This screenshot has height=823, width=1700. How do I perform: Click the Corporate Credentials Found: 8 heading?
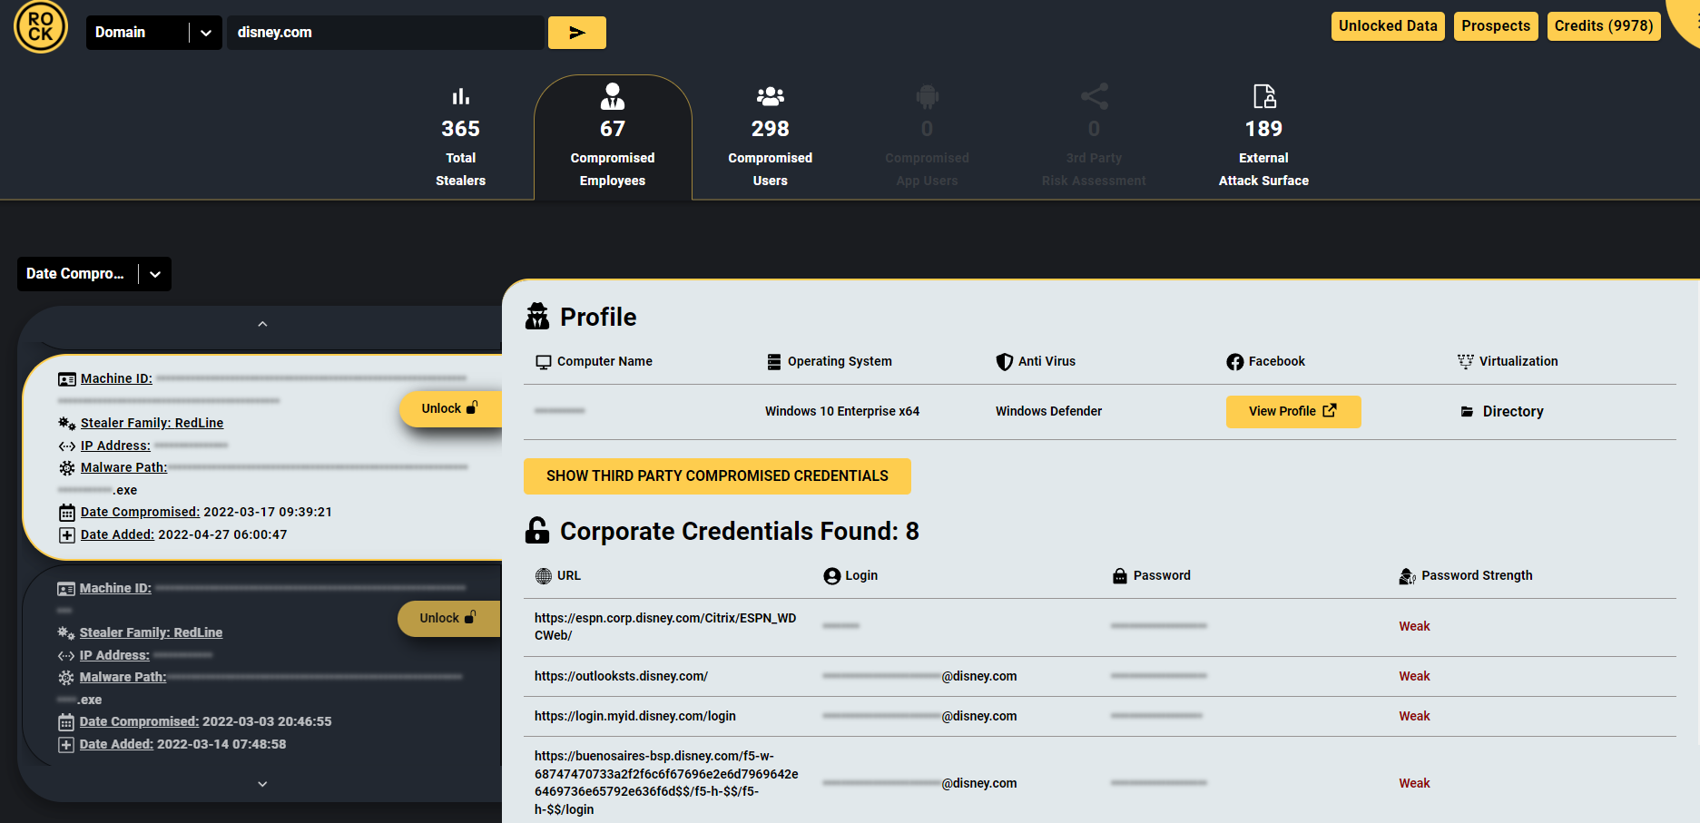740,531
